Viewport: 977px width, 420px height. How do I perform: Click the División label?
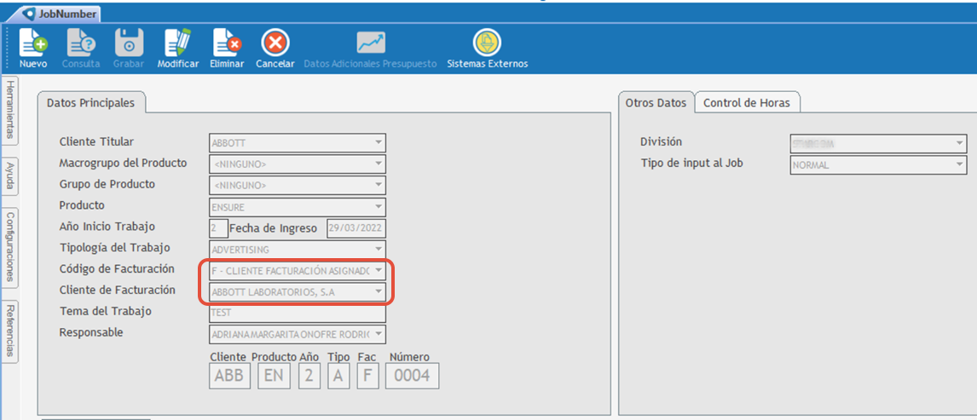(661, 142)
